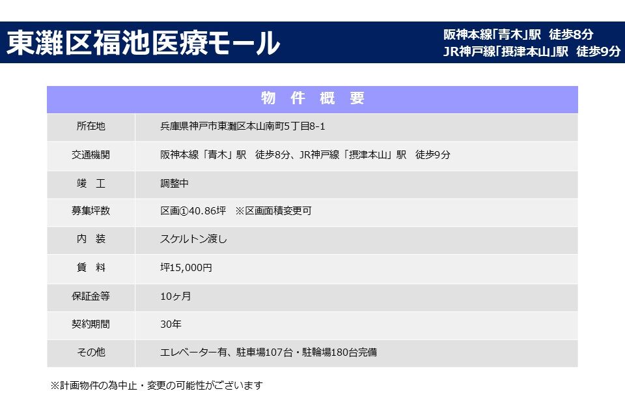This screenshot has height=417, width=625.
Task: Select the 竣工 label cell
Action: click(x=90, y=184)
